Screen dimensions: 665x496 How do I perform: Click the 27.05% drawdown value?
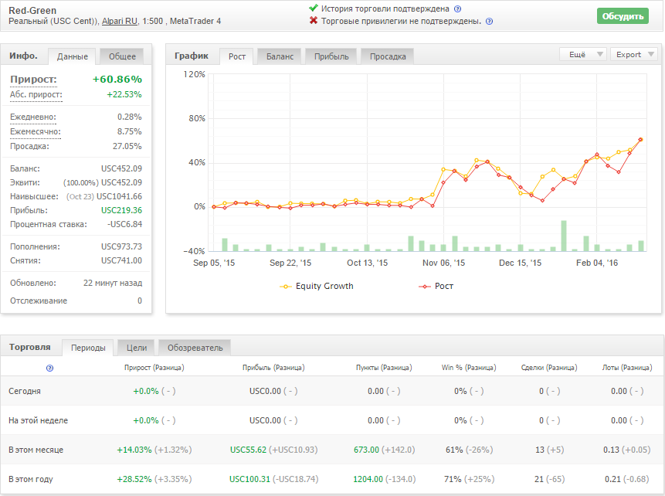coord(127,146)
